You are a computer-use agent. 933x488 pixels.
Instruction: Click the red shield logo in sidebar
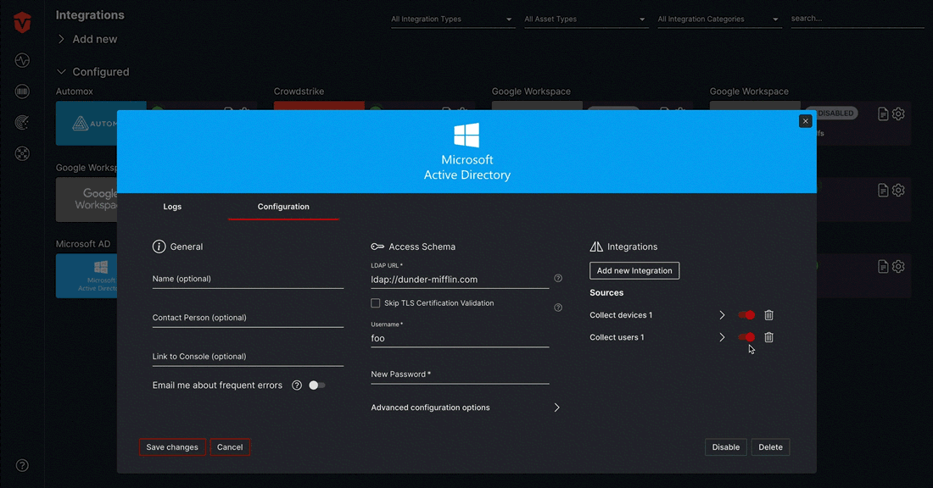22,23
